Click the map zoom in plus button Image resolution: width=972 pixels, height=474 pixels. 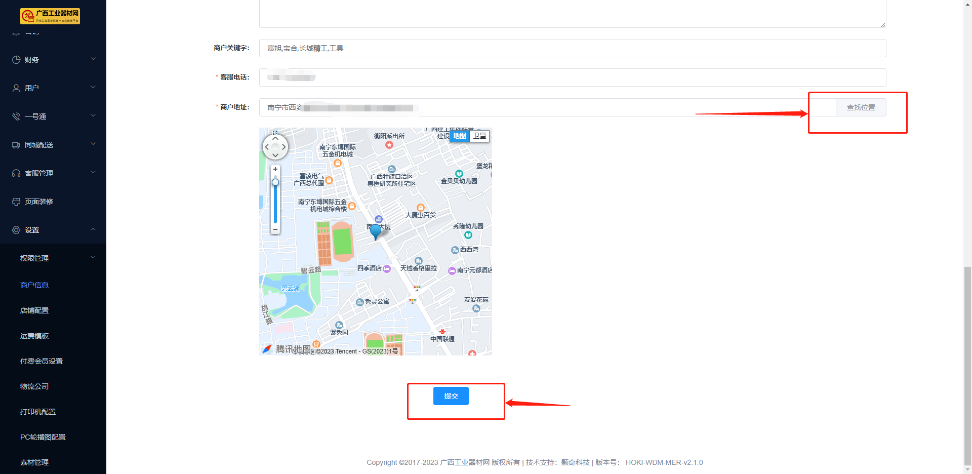(275, 169)
